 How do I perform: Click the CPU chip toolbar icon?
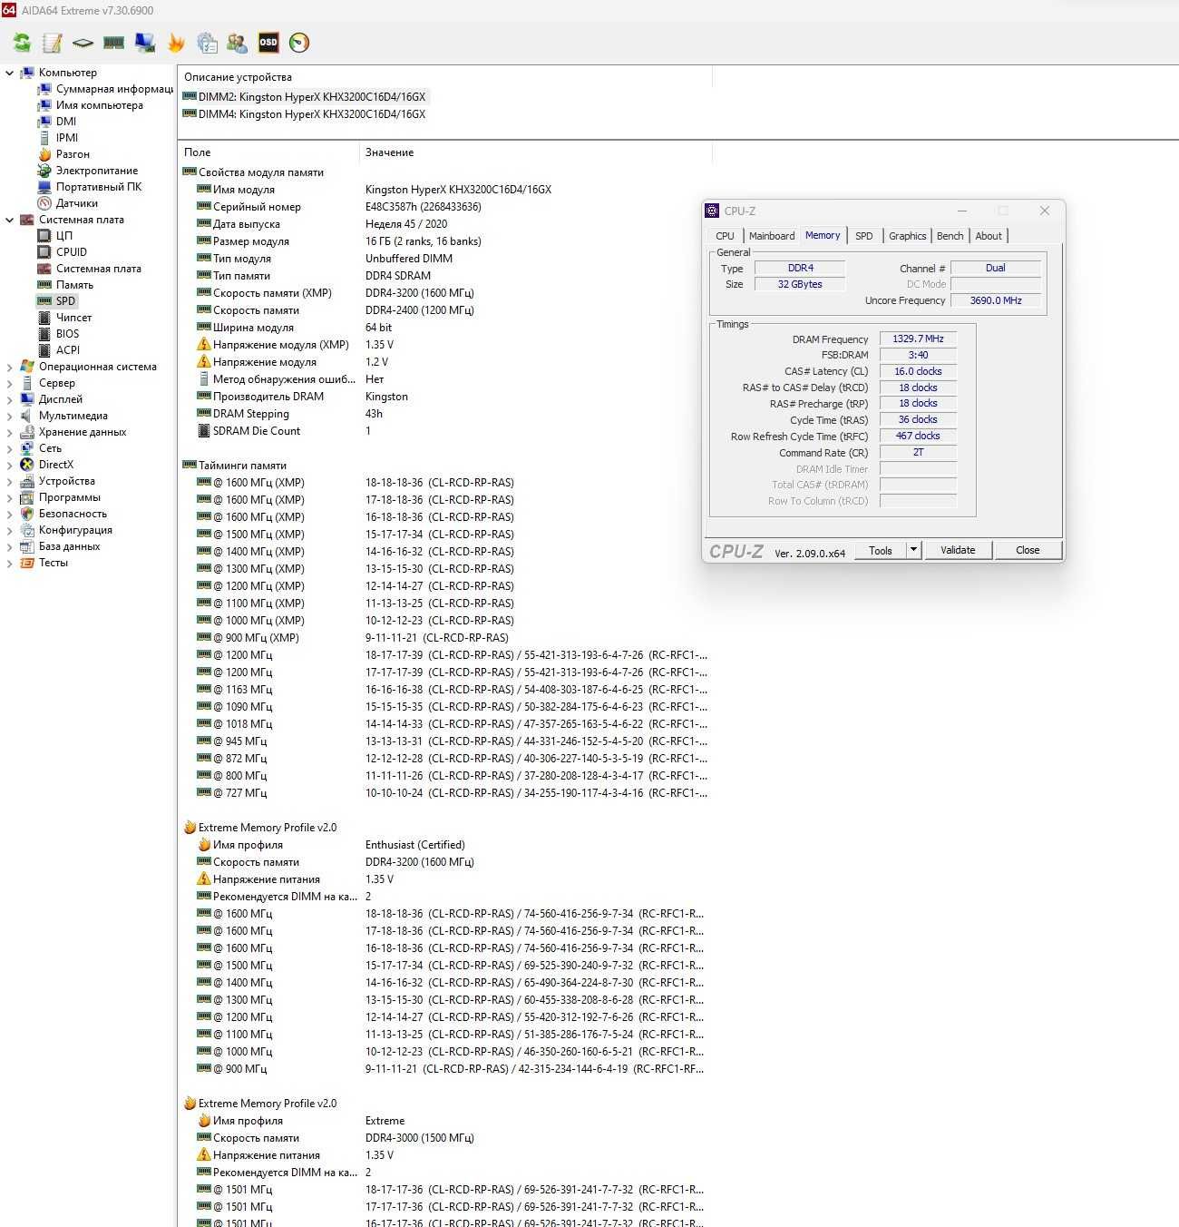pyautogui.click(x=83, y=43)
